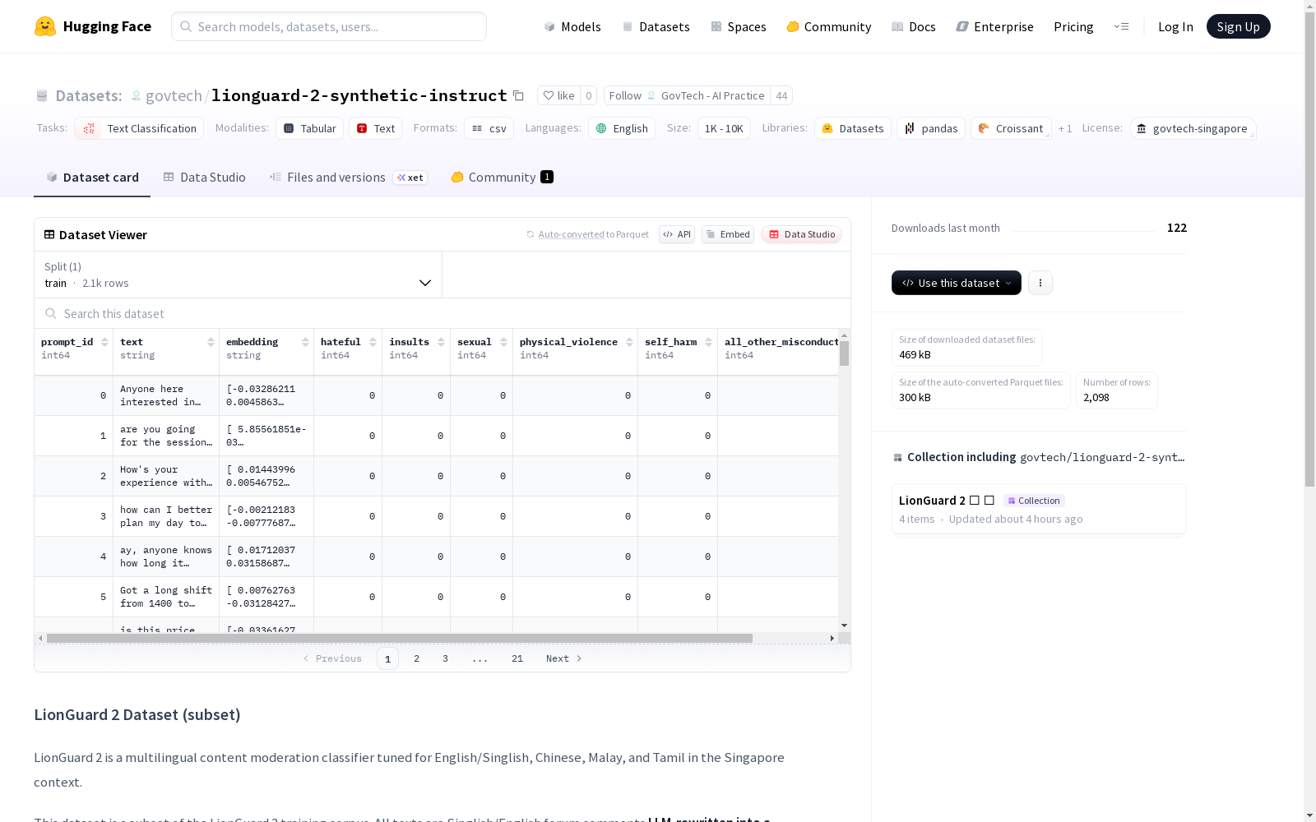Select the Text modality tag

click(376, 128)
